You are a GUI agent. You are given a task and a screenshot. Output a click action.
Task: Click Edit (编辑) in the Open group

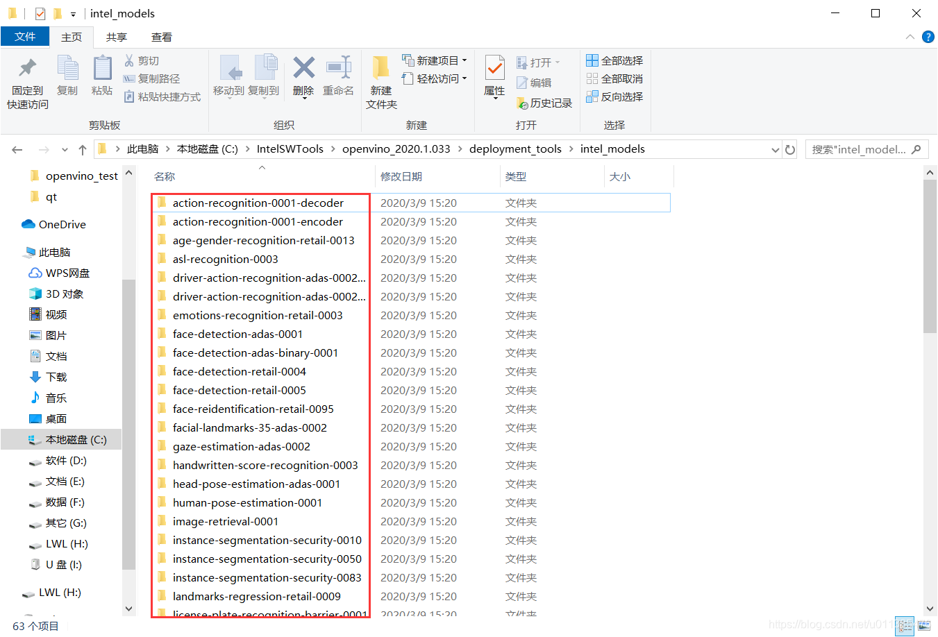[534, 83]
